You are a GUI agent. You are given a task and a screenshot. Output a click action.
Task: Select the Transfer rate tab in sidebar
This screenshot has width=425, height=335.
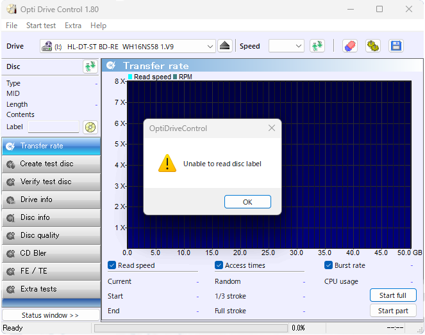[x=51, y=146]
